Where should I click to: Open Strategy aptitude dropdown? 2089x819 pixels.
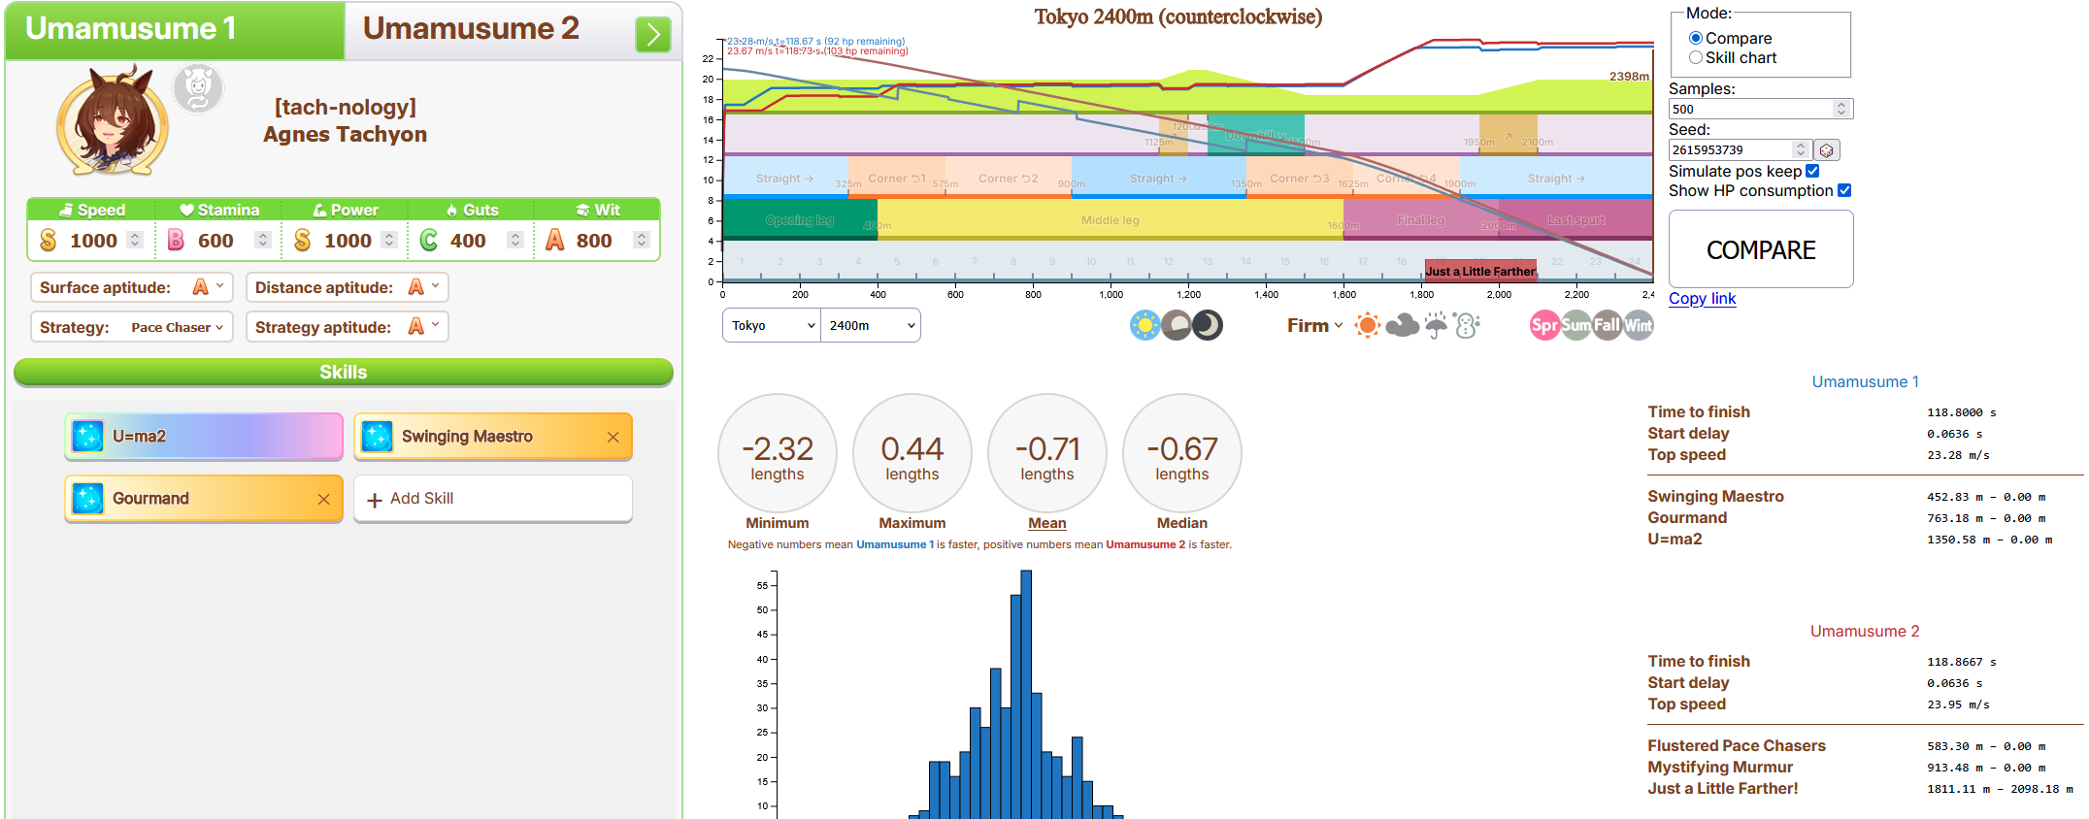pos(348,327)
